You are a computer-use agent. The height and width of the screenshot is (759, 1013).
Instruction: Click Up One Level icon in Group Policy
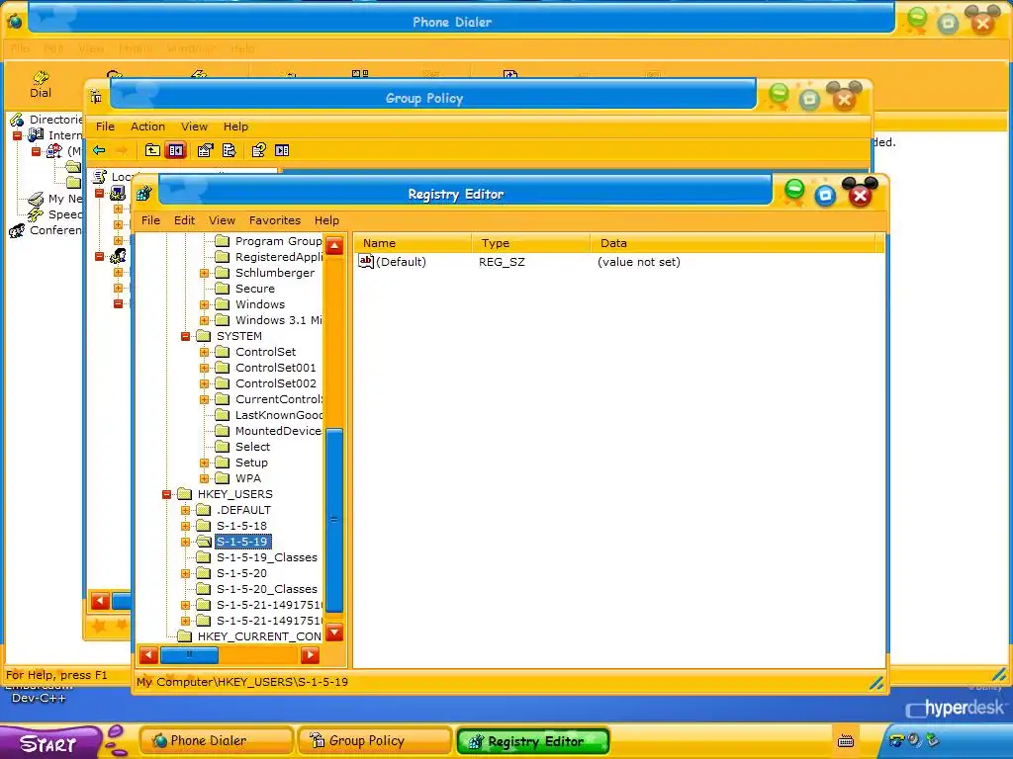pyautogui.click(x=151, y=150)
